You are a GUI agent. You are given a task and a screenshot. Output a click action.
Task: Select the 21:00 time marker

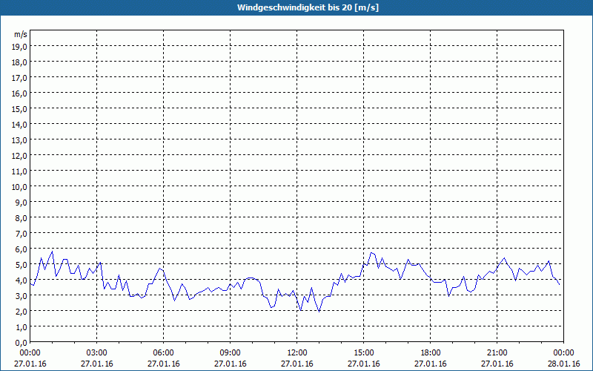(497, 352)
